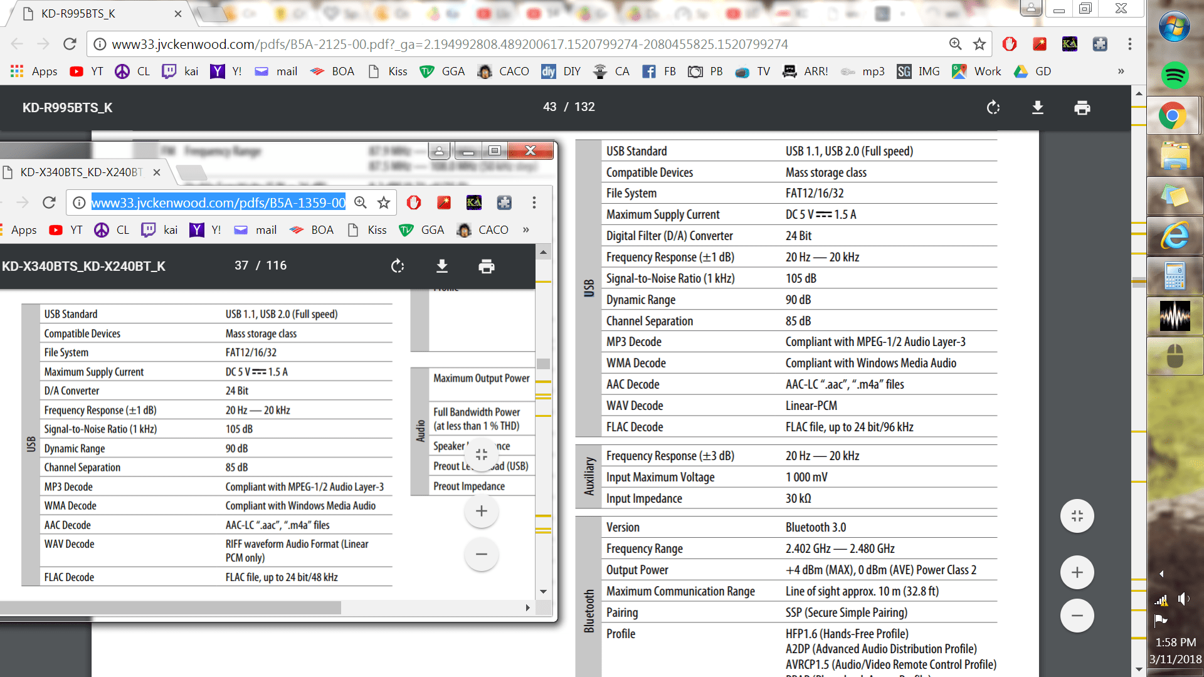Open the Work bookmark in back window
This screenshot has height=677, width=1204.
pyautogui.click(x=976, y=71)
